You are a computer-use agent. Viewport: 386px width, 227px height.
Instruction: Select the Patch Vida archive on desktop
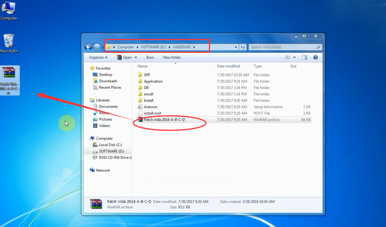coord(9,81)
